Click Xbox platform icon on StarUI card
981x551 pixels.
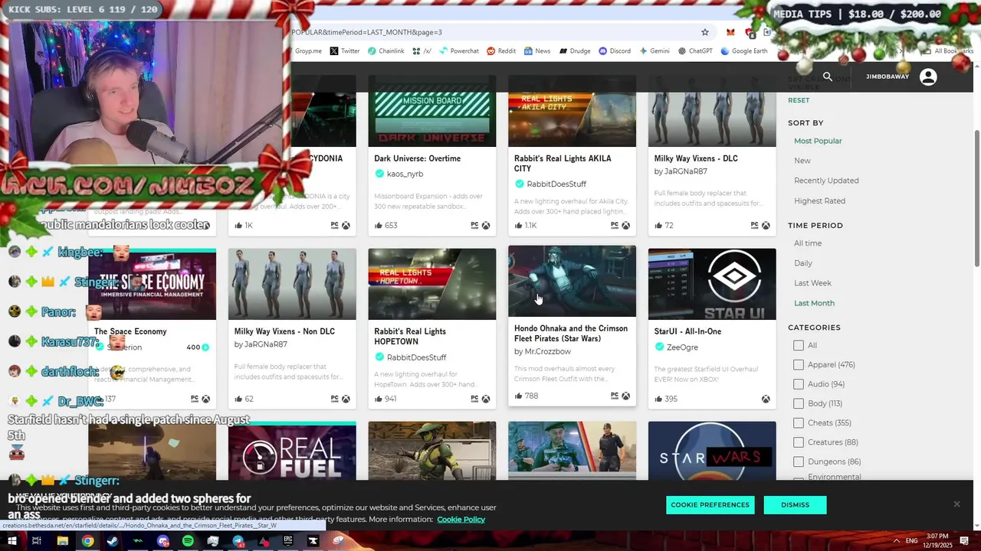[x=766, y=399]
